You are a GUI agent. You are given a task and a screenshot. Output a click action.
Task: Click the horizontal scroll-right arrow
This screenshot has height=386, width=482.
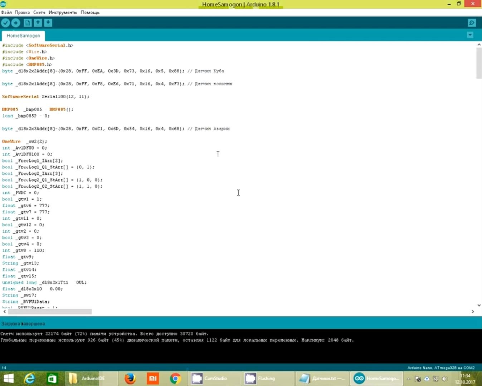click(x=473, y=312)
